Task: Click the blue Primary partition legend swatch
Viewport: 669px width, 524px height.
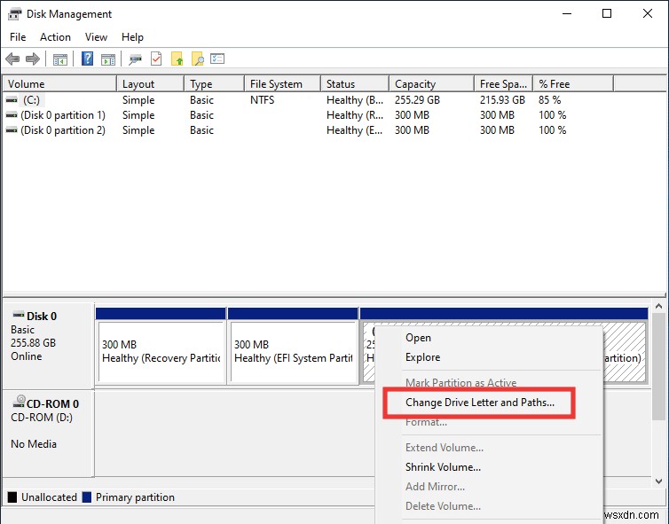Action: 87,497
